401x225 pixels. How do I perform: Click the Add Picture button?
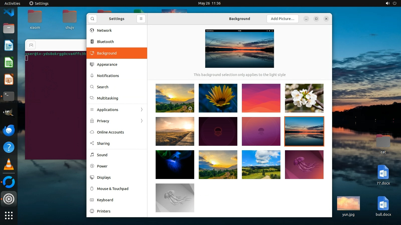pos(282,19)
